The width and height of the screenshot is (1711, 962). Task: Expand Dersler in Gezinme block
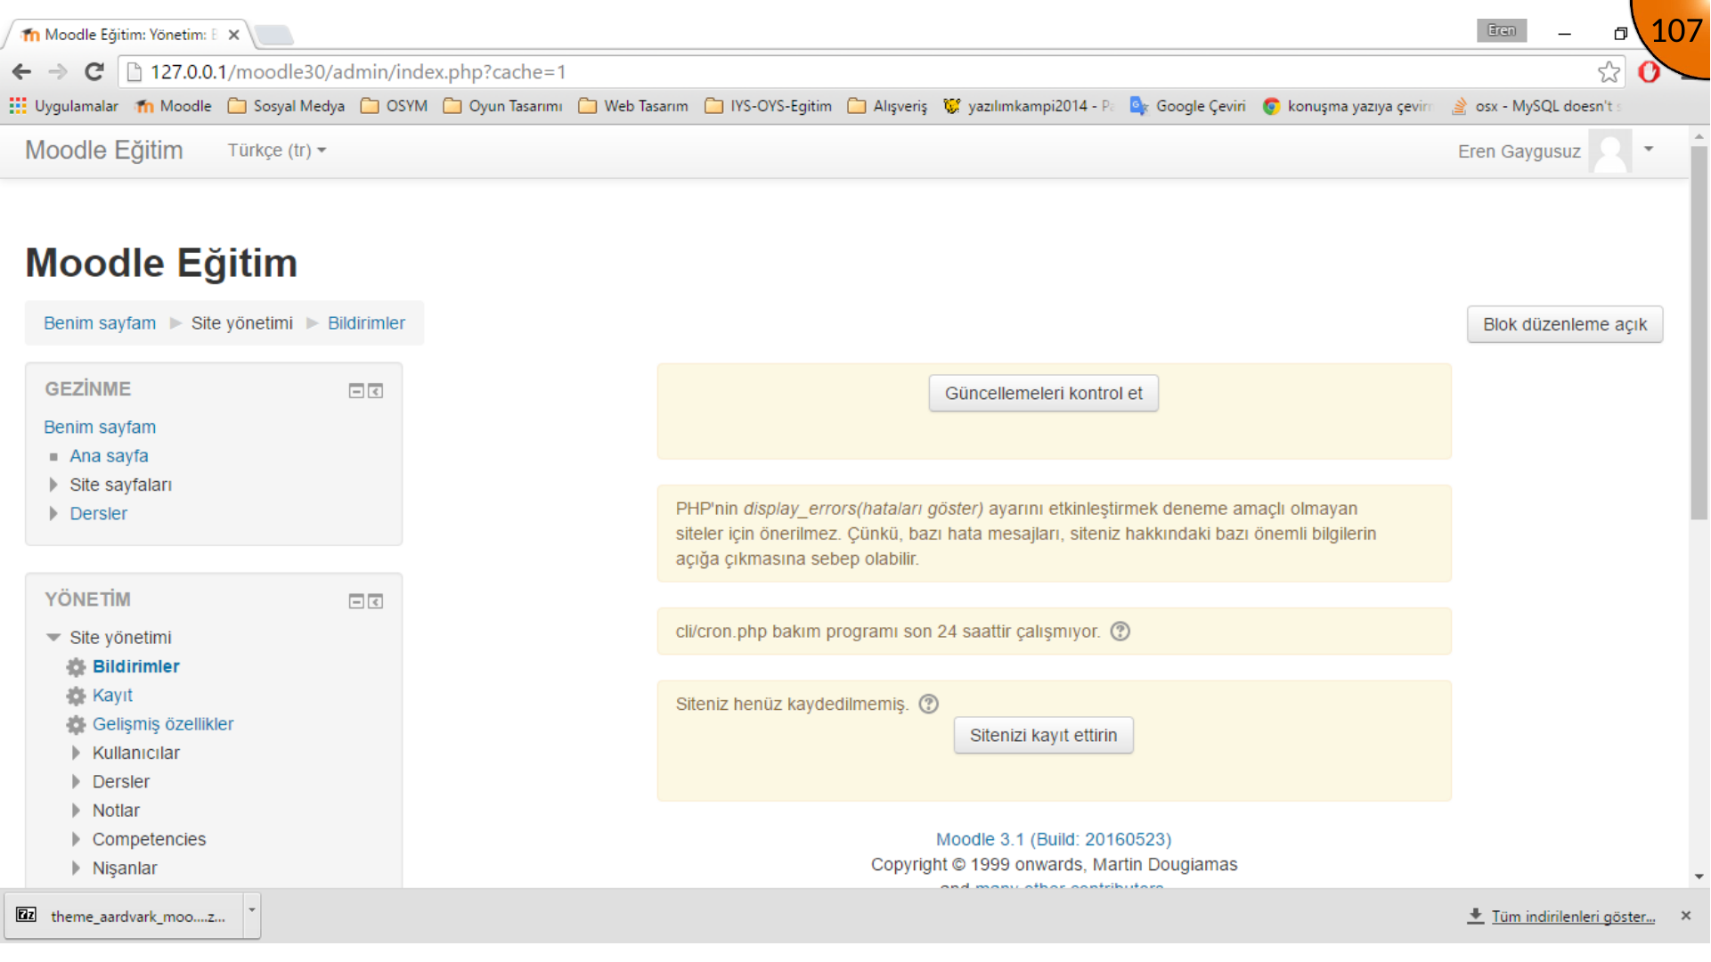pyautogui.click(x=53, y=514)
